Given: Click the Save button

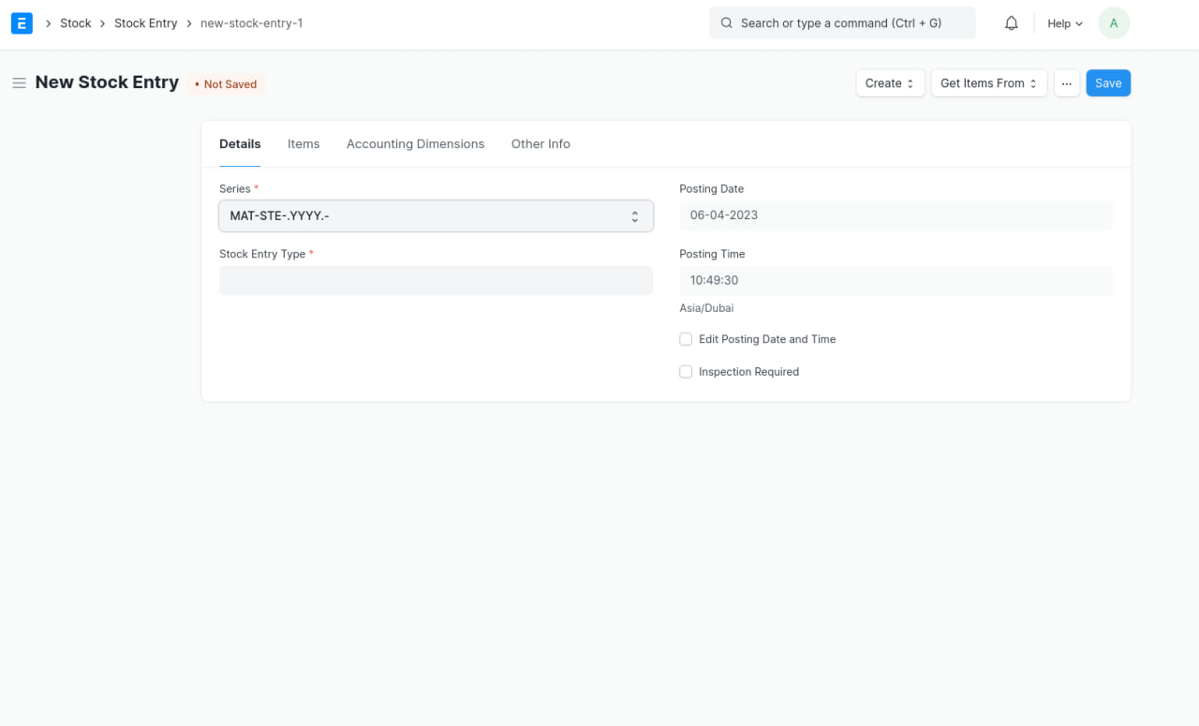Looking at the screenshot, I should pyautogui.click(x=1107, y=82).
